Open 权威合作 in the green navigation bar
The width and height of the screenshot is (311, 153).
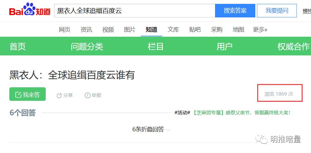(294, 46)
